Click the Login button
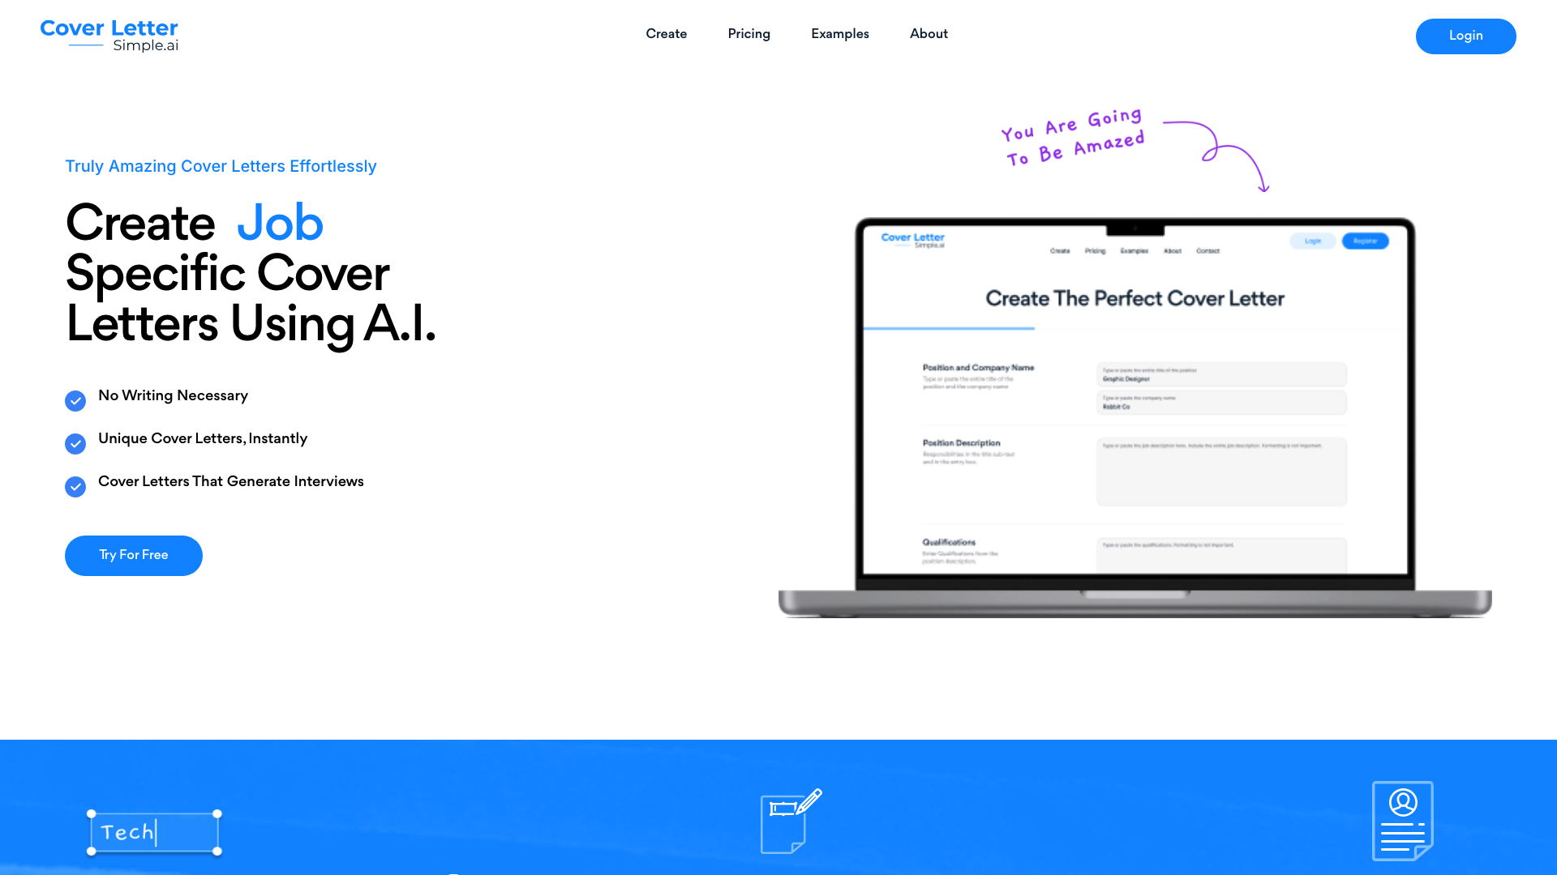This screenshot has width=1557, height=875. pyautogui.click(x=1466, y=36)
